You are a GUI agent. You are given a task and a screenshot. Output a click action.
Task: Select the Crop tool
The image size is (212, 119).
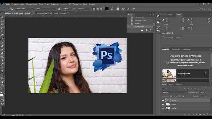(2, 32)
